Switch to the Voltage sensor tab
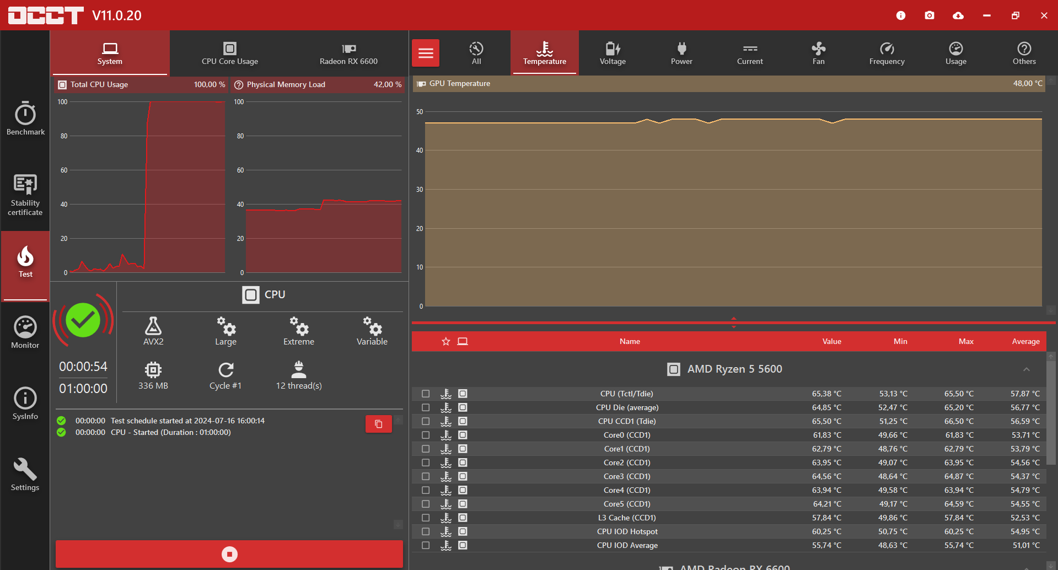 (x=613, y=53)
